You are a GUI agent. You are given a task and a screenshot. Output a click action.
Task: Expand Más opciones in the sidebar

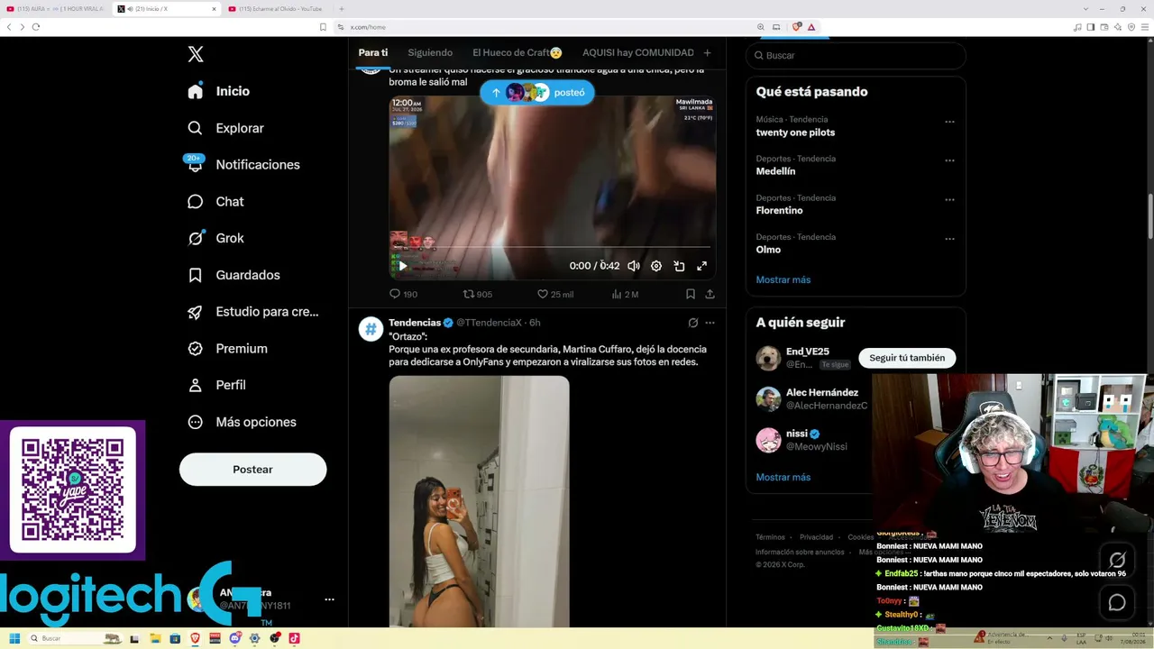[x=242, y=422]
